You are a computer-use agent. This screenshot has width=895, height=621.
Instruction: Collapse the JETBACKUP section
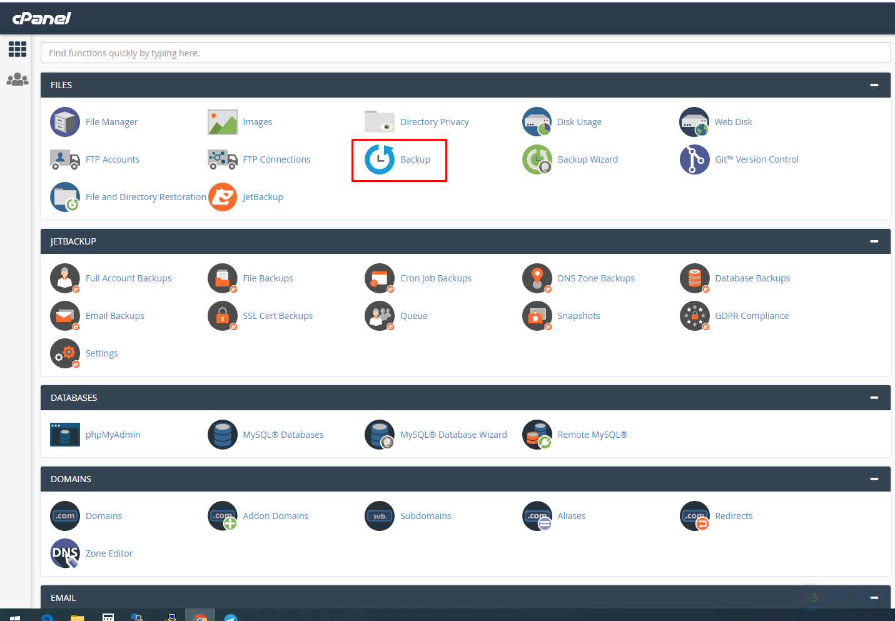click(874, 241)
